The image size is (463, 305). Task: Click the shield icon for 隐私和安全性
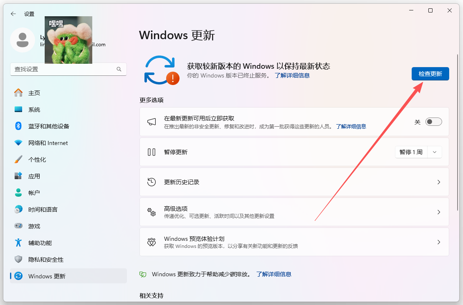(18, 259)
